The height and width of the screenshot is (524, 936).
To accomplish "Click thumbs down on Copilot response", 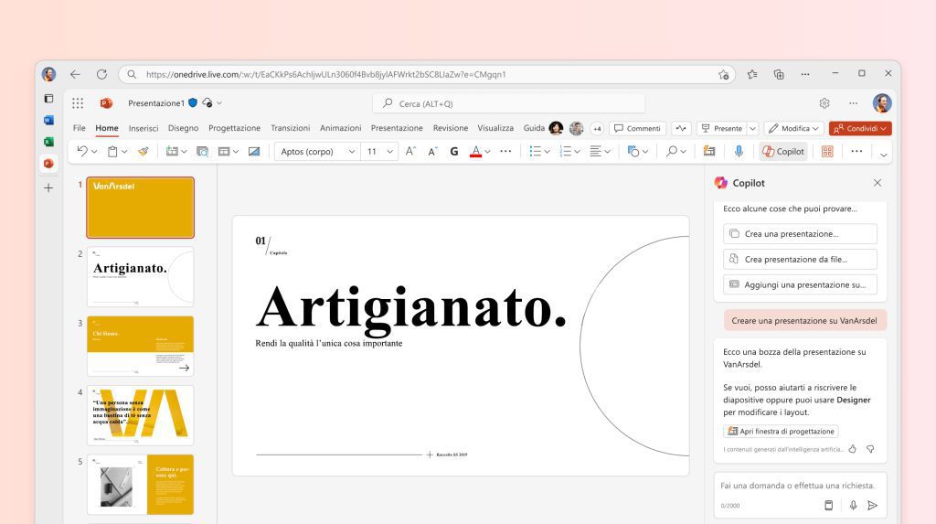I will pos(870,449).
